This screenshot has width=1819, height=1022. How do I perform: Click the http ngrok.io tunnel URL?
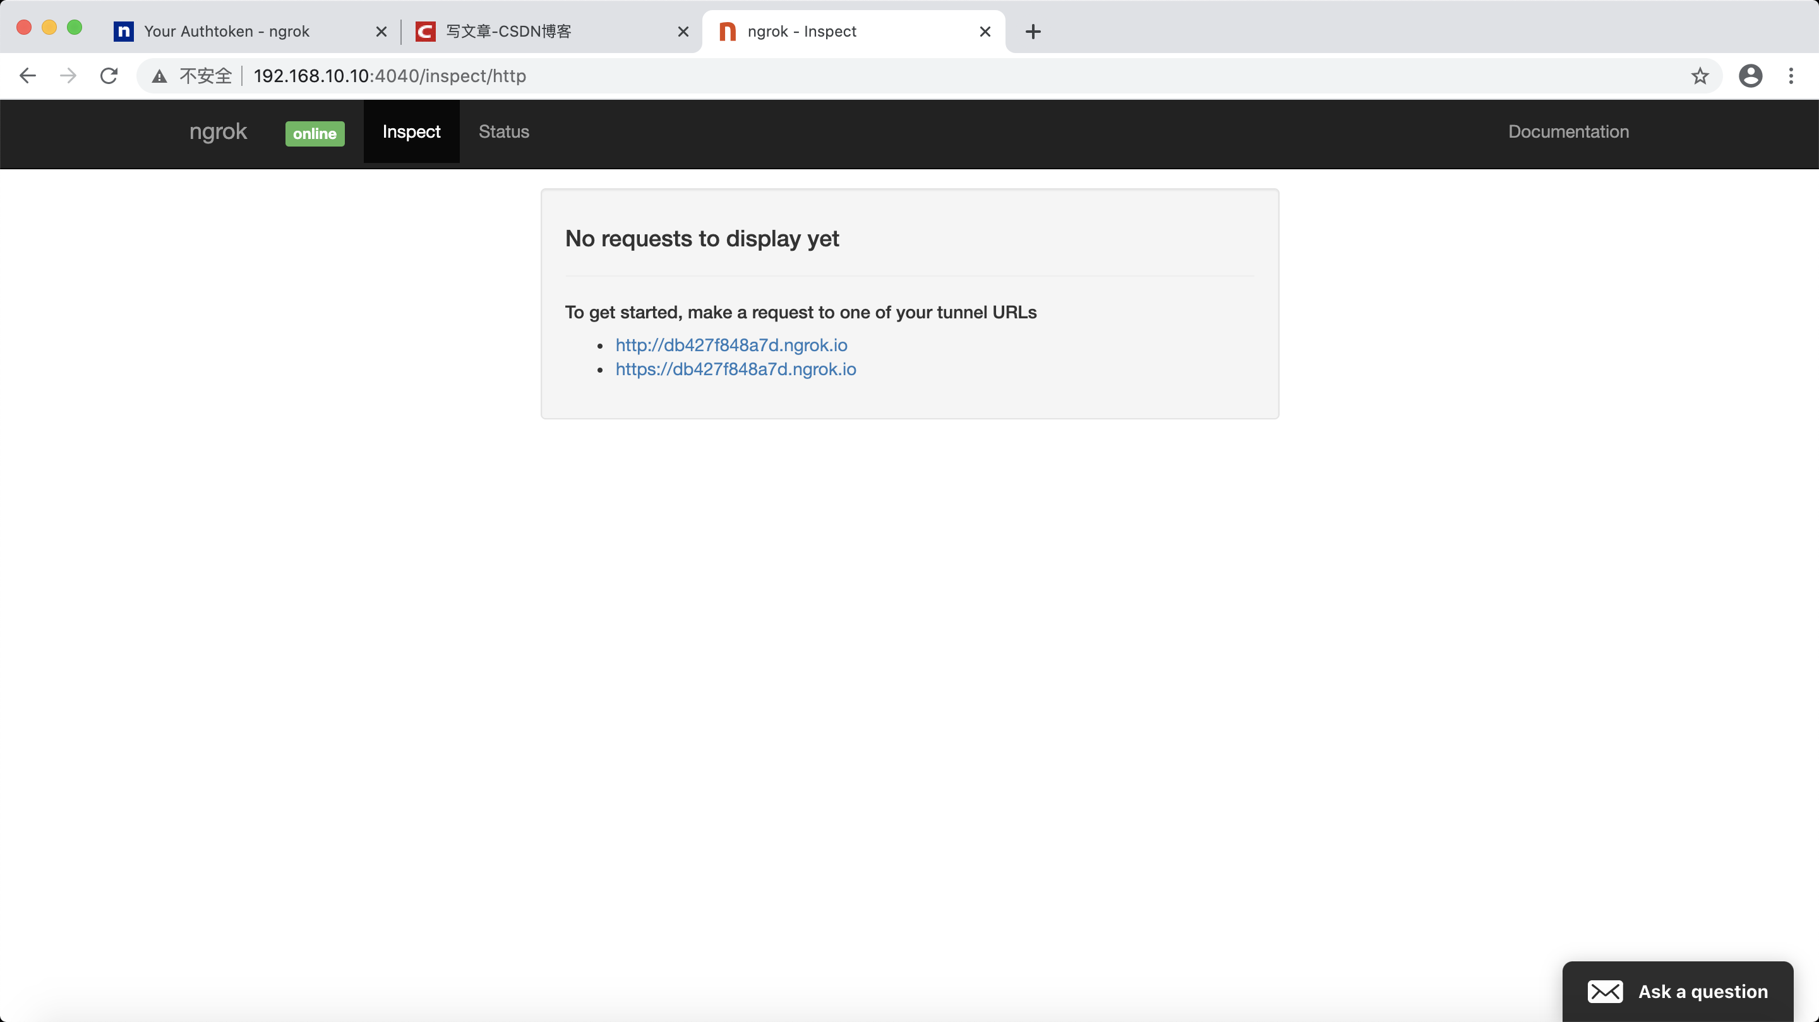[x=731, y=345]
